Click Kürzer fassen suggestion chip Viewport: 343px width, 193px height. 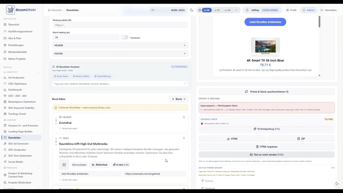click(x=61, y=76)
